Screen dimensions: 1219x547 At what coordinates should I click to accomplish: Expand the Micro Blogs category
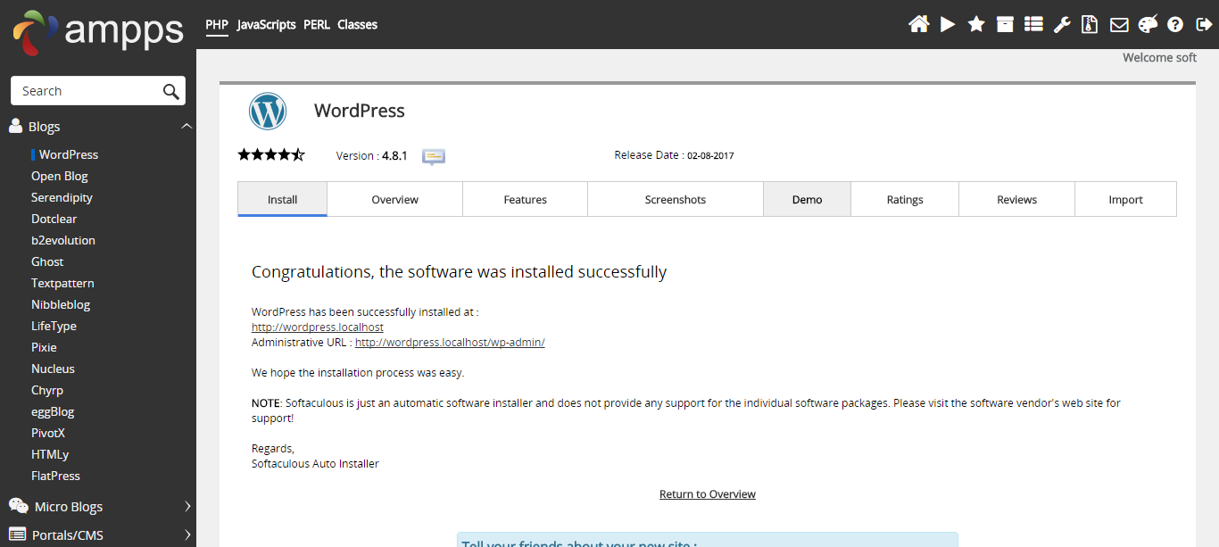tap(187, 506)
